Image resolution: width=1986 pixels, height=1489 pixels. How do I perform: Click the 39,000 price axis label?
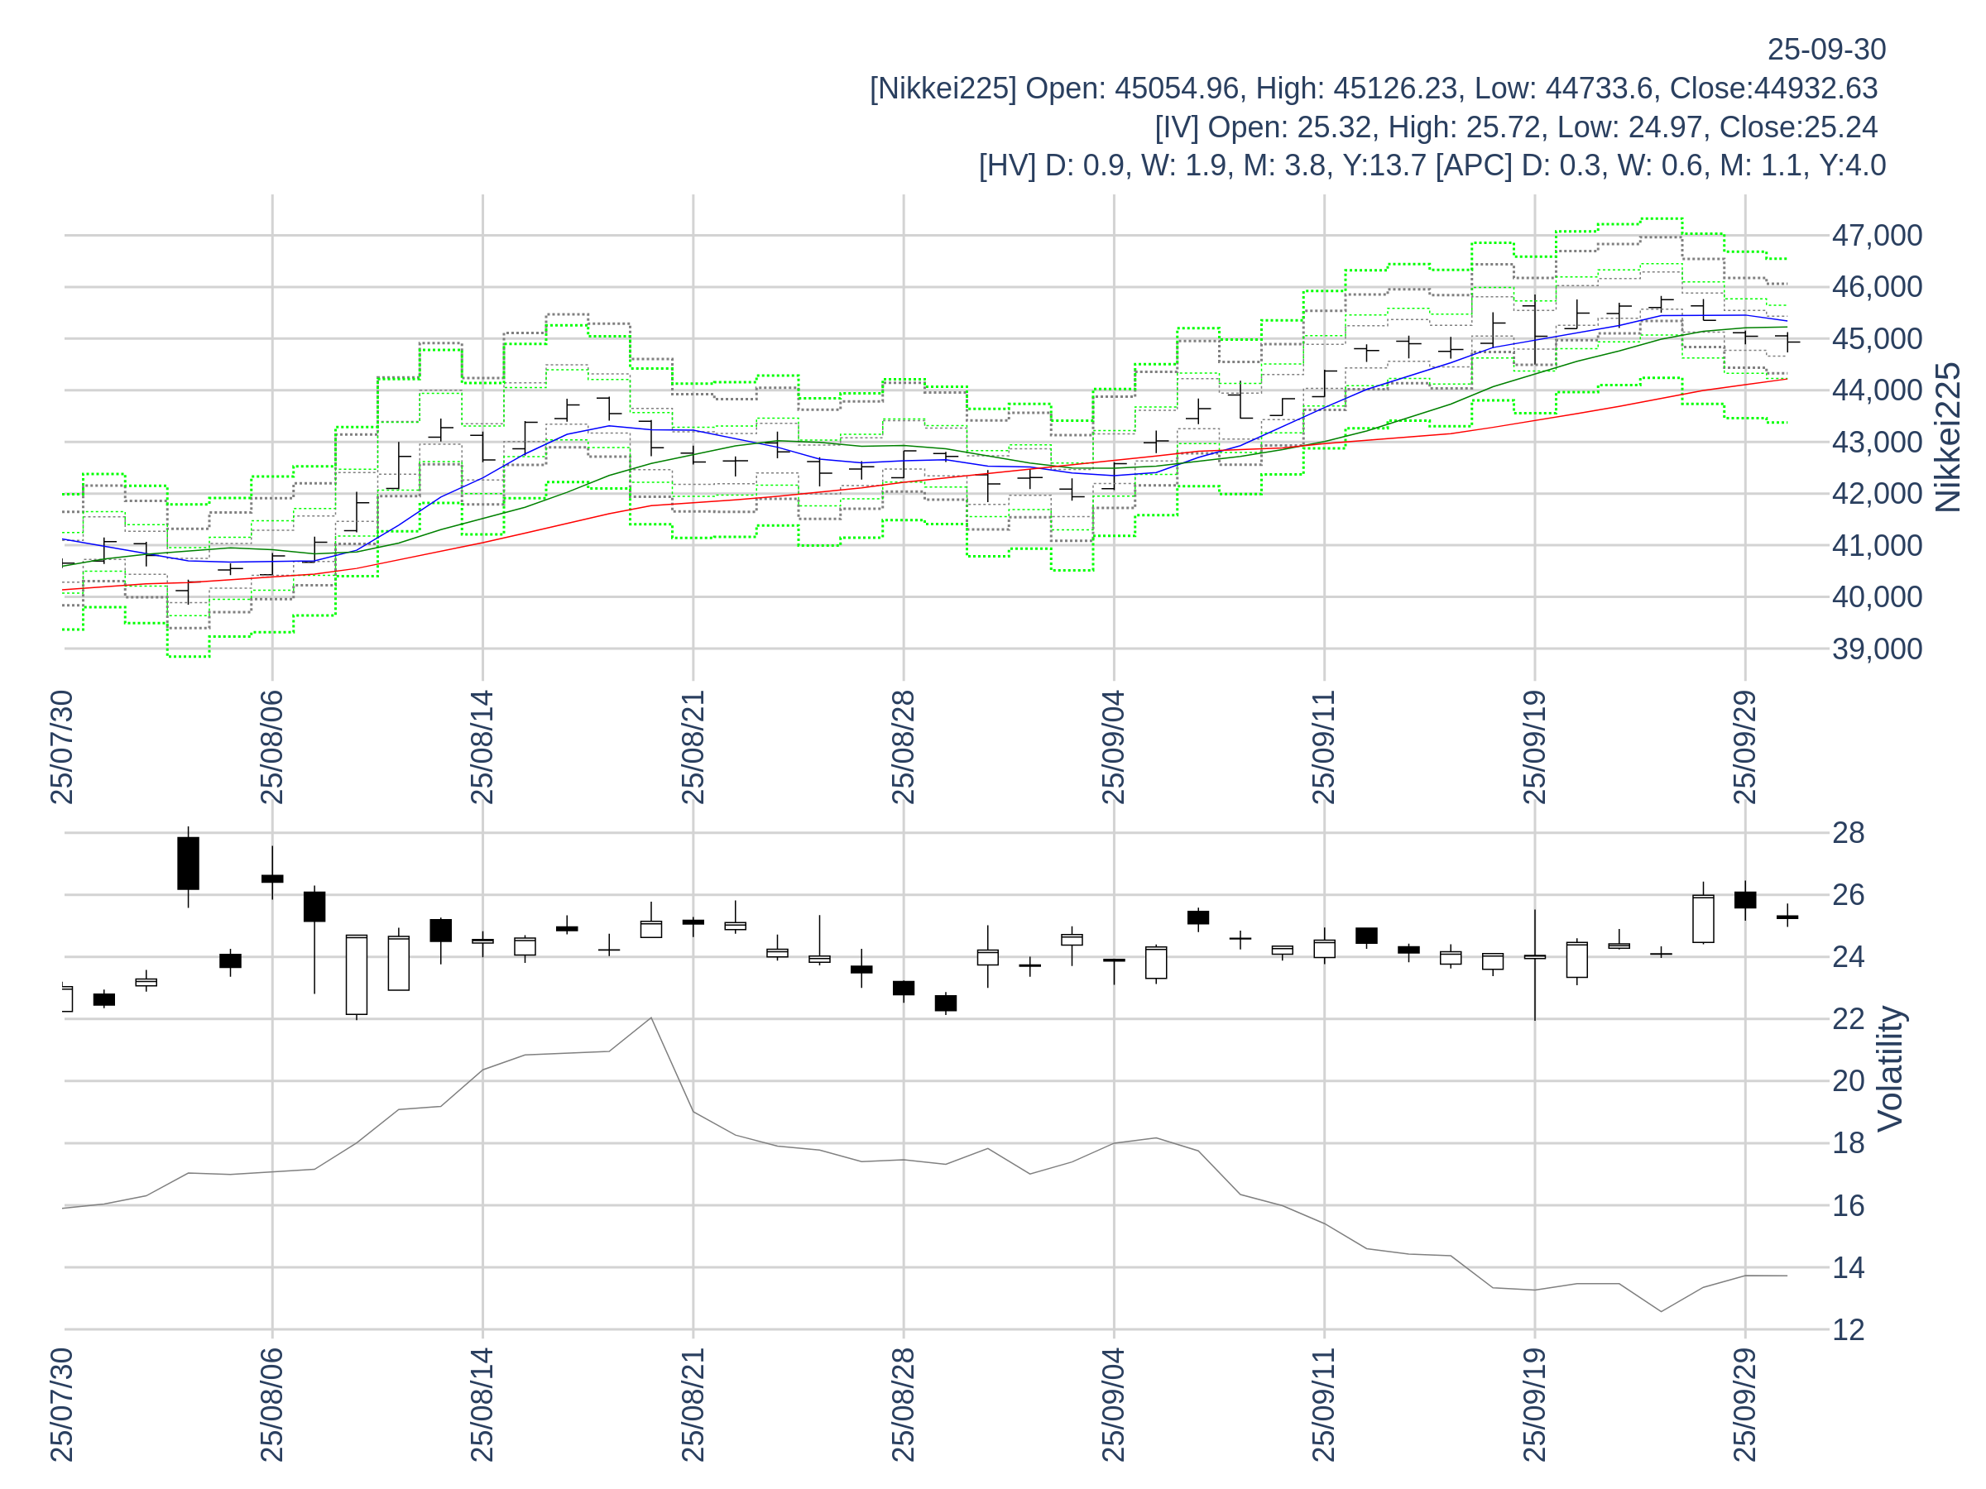click(x=1877, y=649)
